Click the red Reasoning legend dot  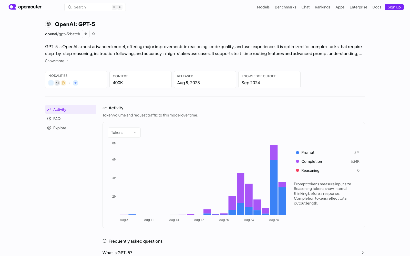click(x=298, y=170)
